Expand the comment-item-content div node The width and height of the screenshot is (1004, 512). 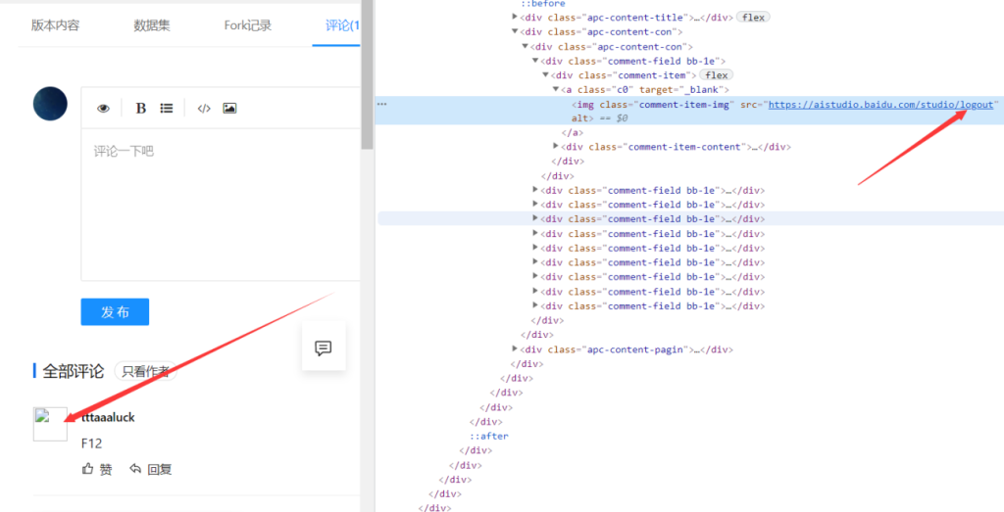557,147
